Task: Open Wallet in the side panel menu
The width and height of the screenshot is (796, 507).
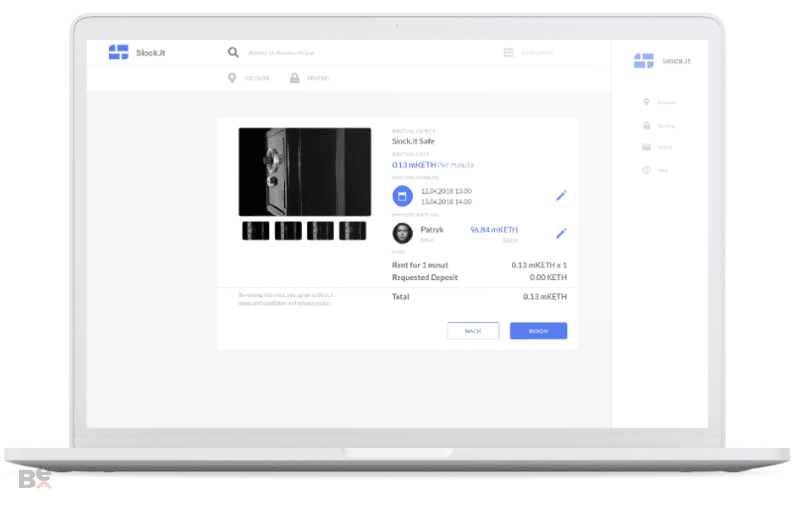Action: 664,147
